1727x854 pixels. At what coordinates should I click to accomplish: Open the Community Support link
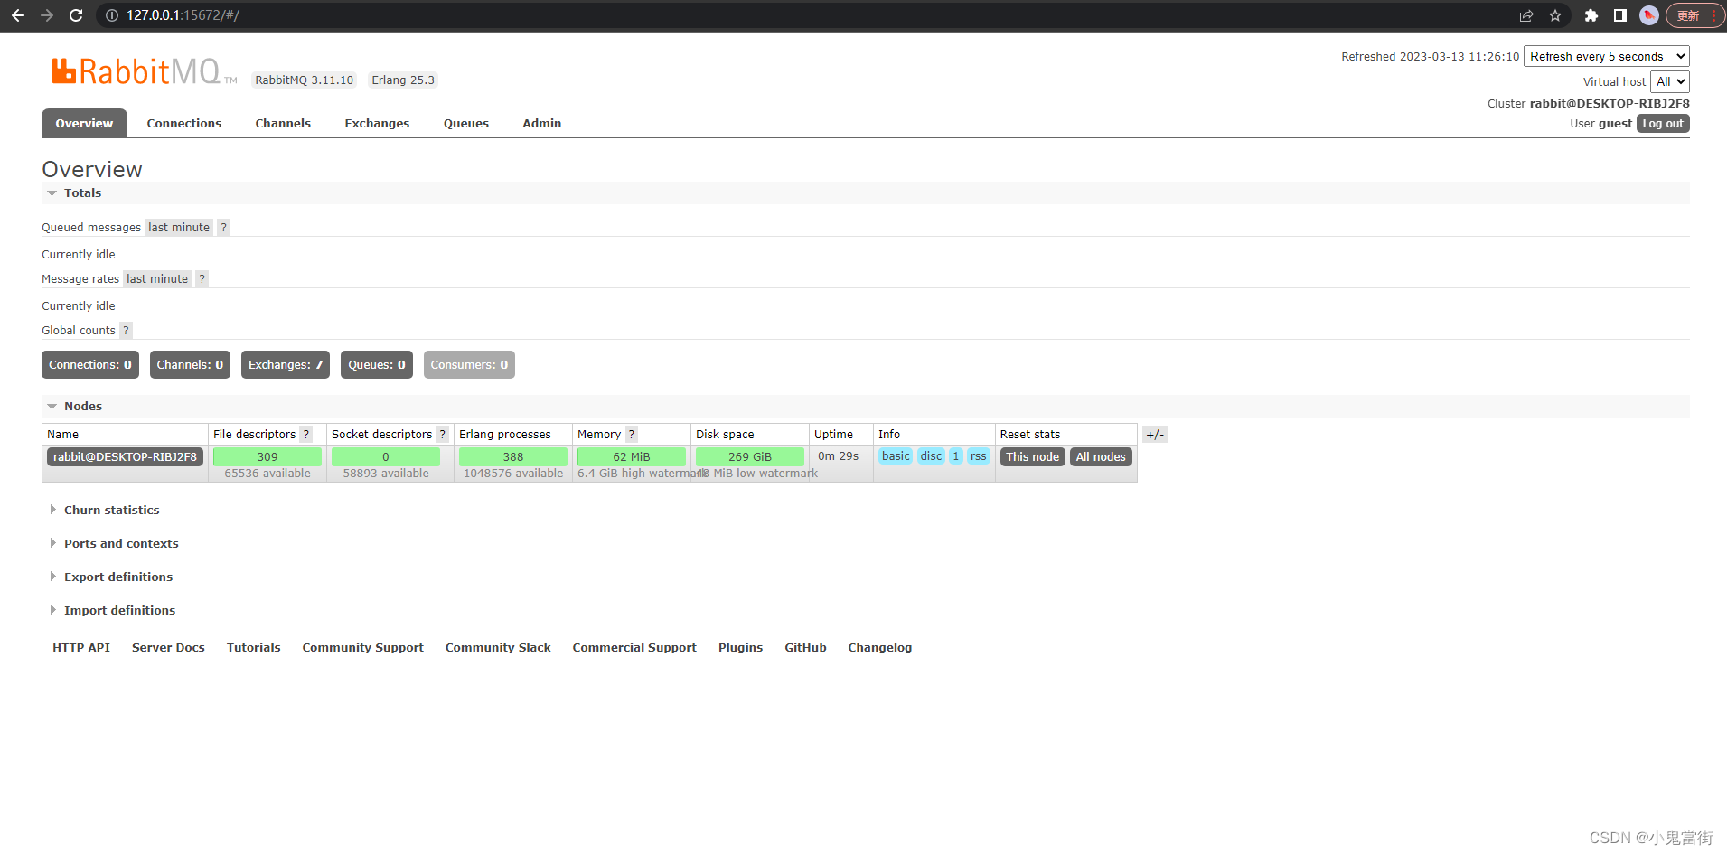(363, 648)
